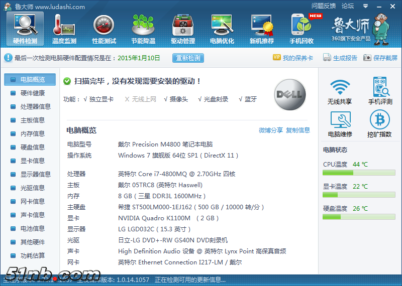Image resolution: width=402 pixels, height=286 pixels.
Task: Select the 电池信息 sidebar tab
Action: coord(30,228)
